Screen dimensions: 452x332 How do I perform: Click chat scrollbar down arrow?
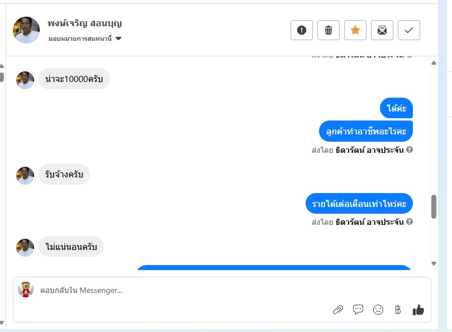tap(434, 263)
